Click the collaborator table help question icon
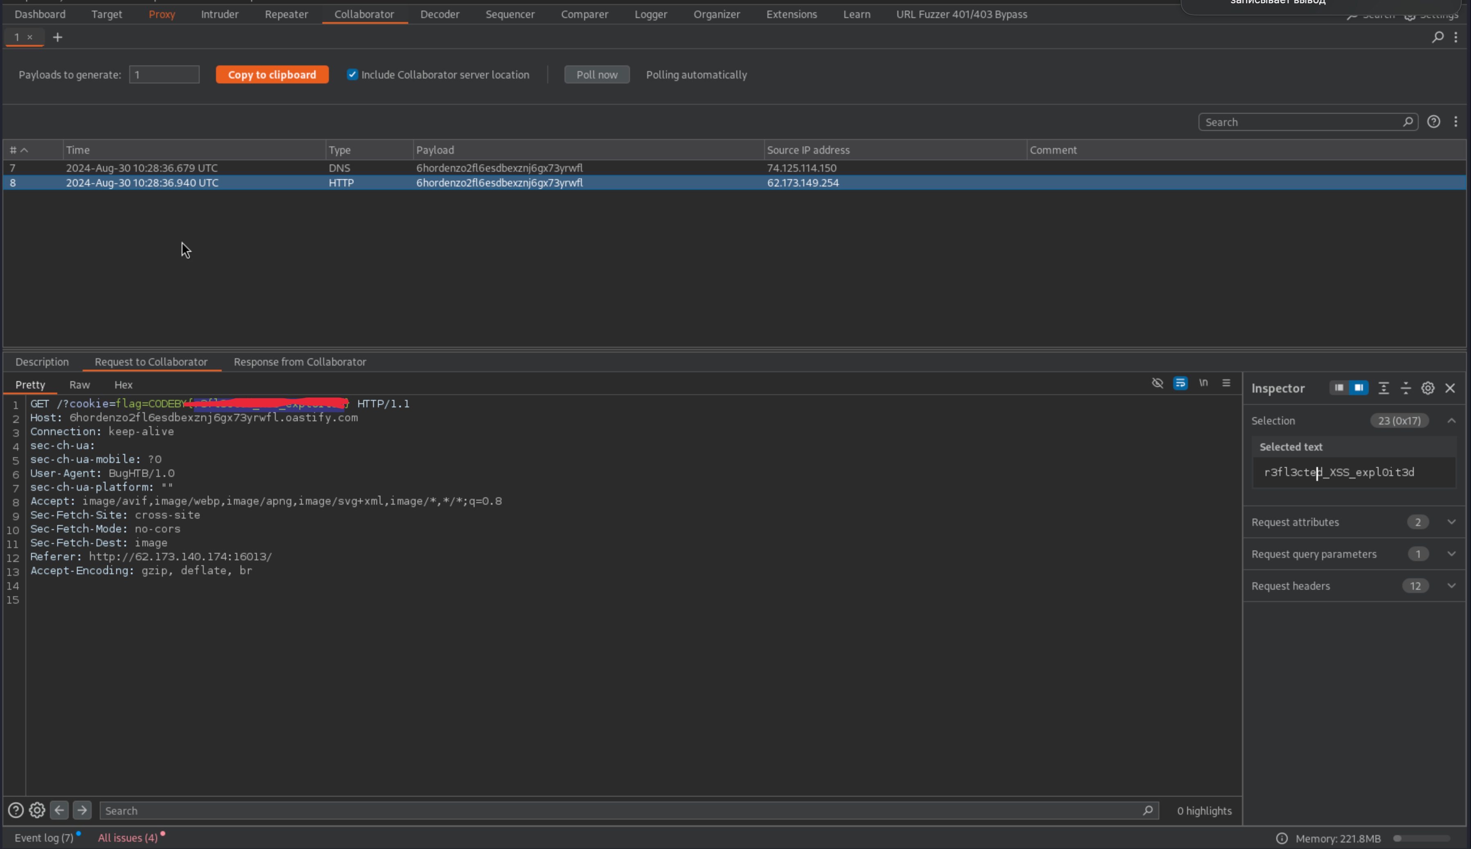 click(x=1433, y=122)
